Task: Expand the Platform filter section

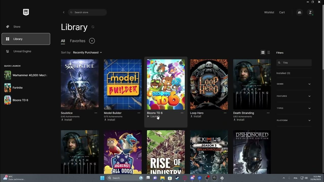Action: (x=294, y=120)
